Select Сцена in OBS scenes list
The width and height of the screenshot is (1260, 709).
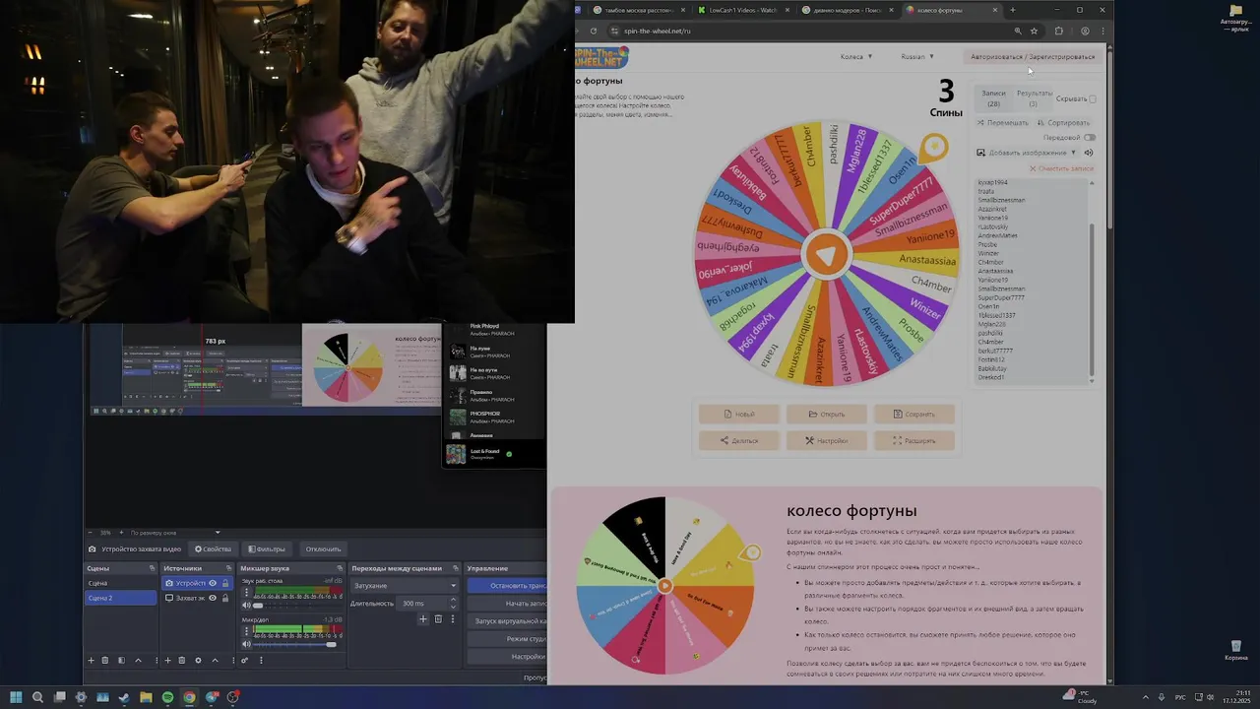pos(121,583)
